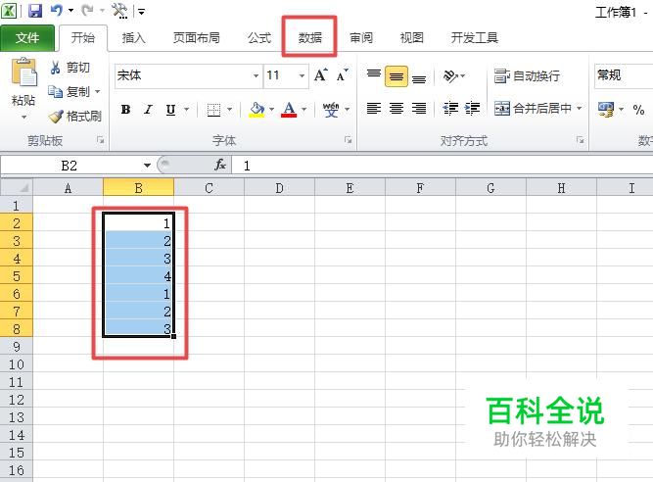Click the 复制 copy button
Image resolution: width=653 pixels, height=482 pixels.
(70, 91)
